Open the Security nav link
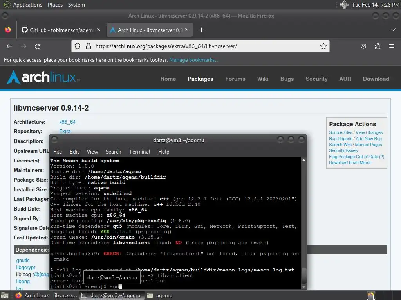 click(x=316, y=79)
